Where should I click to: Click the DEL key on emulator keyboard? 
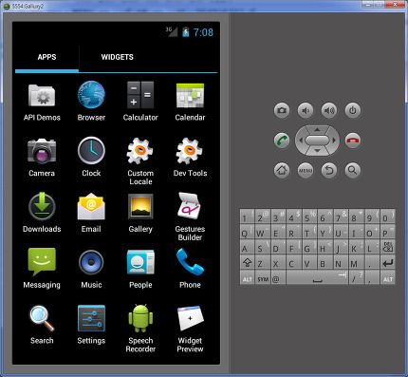387,247
